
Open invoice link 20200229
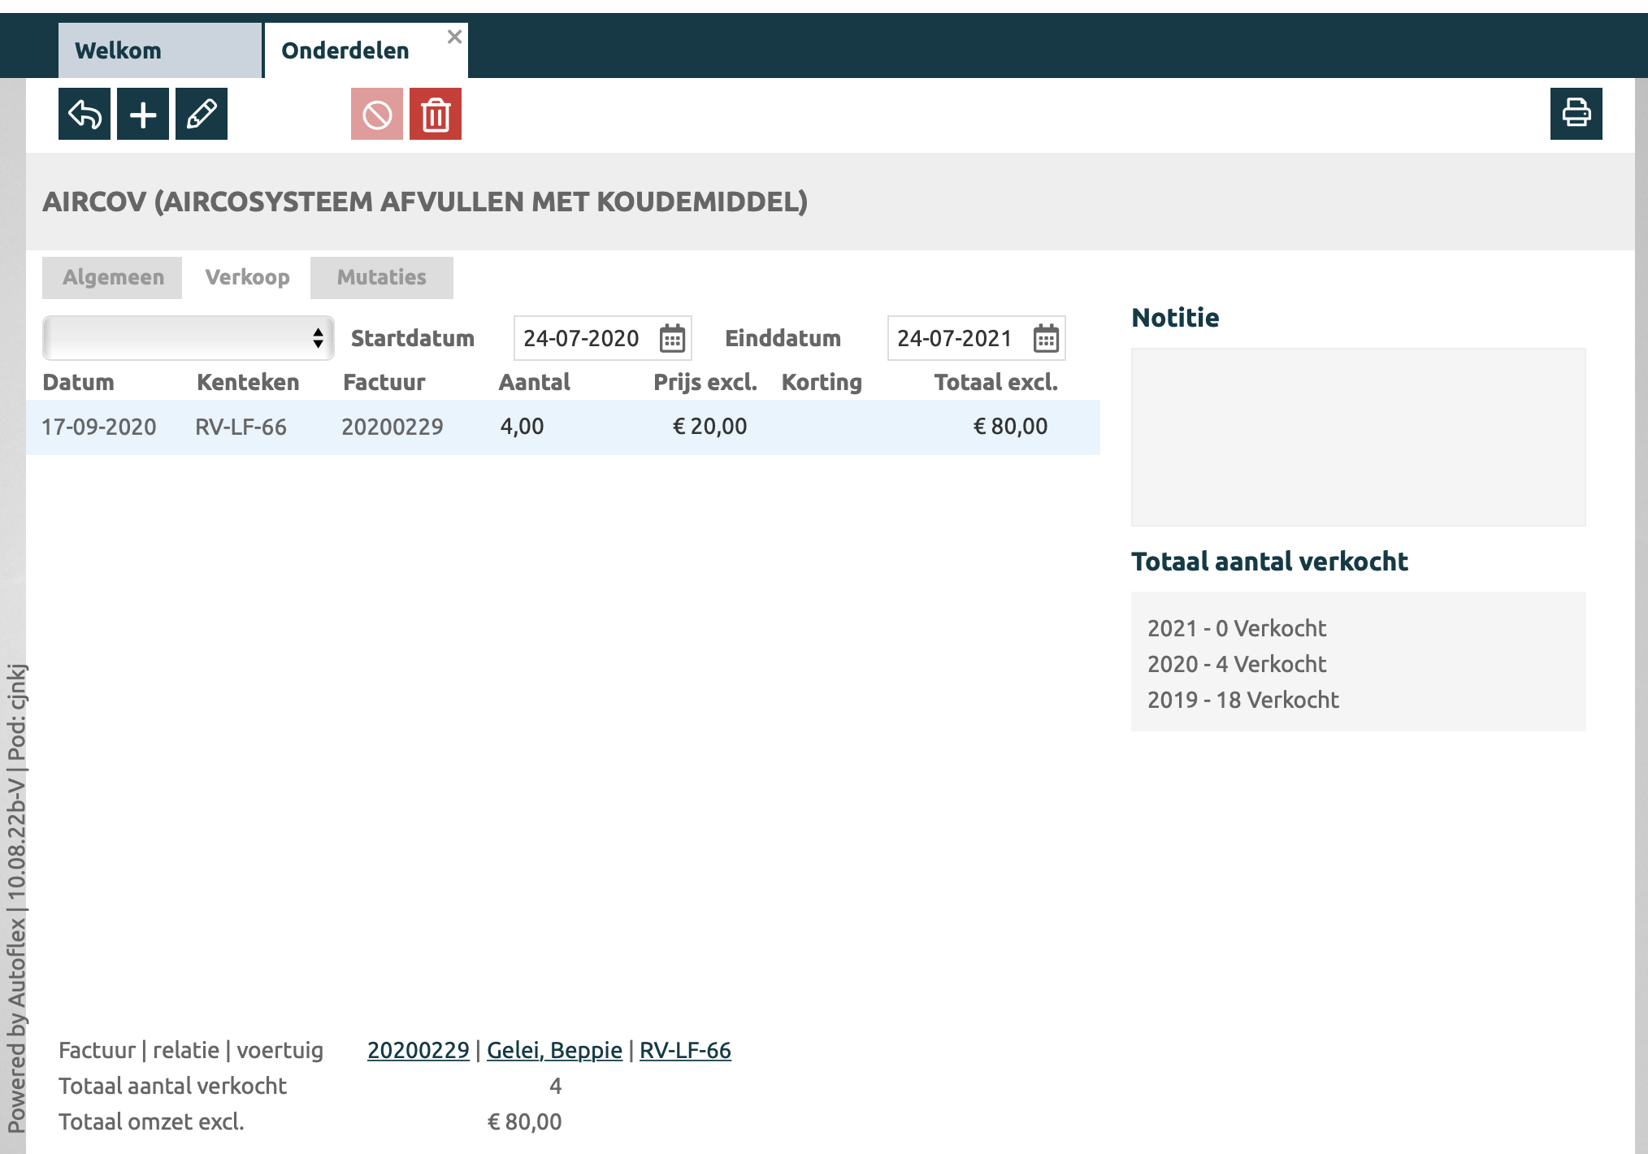[418, 1050]
